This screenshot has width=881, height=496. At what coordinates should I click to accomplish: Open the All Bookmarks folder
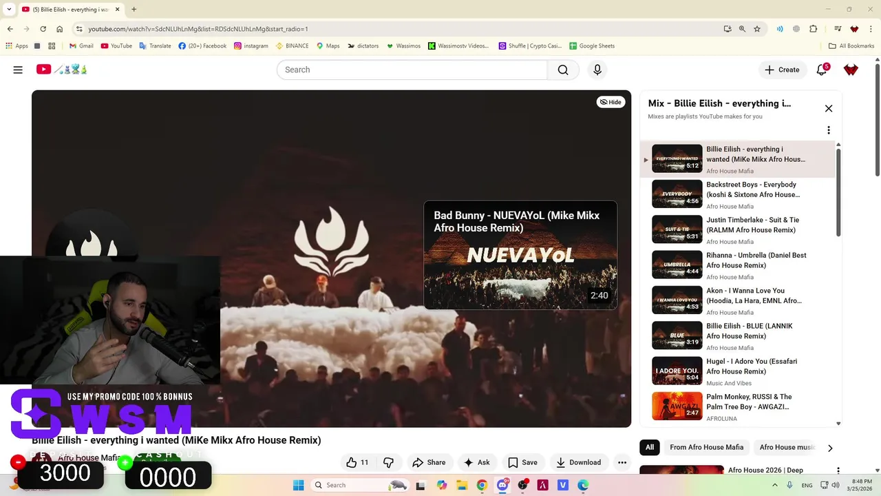pyautogui.click(x=851, y=46)
